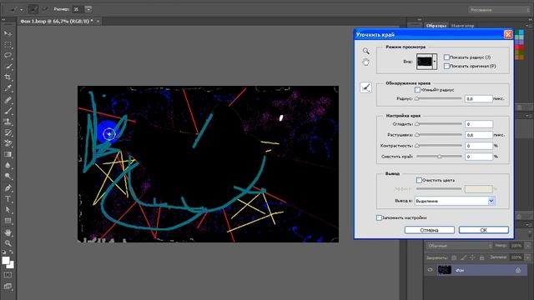Click the default colors icon

coord(4,252)
